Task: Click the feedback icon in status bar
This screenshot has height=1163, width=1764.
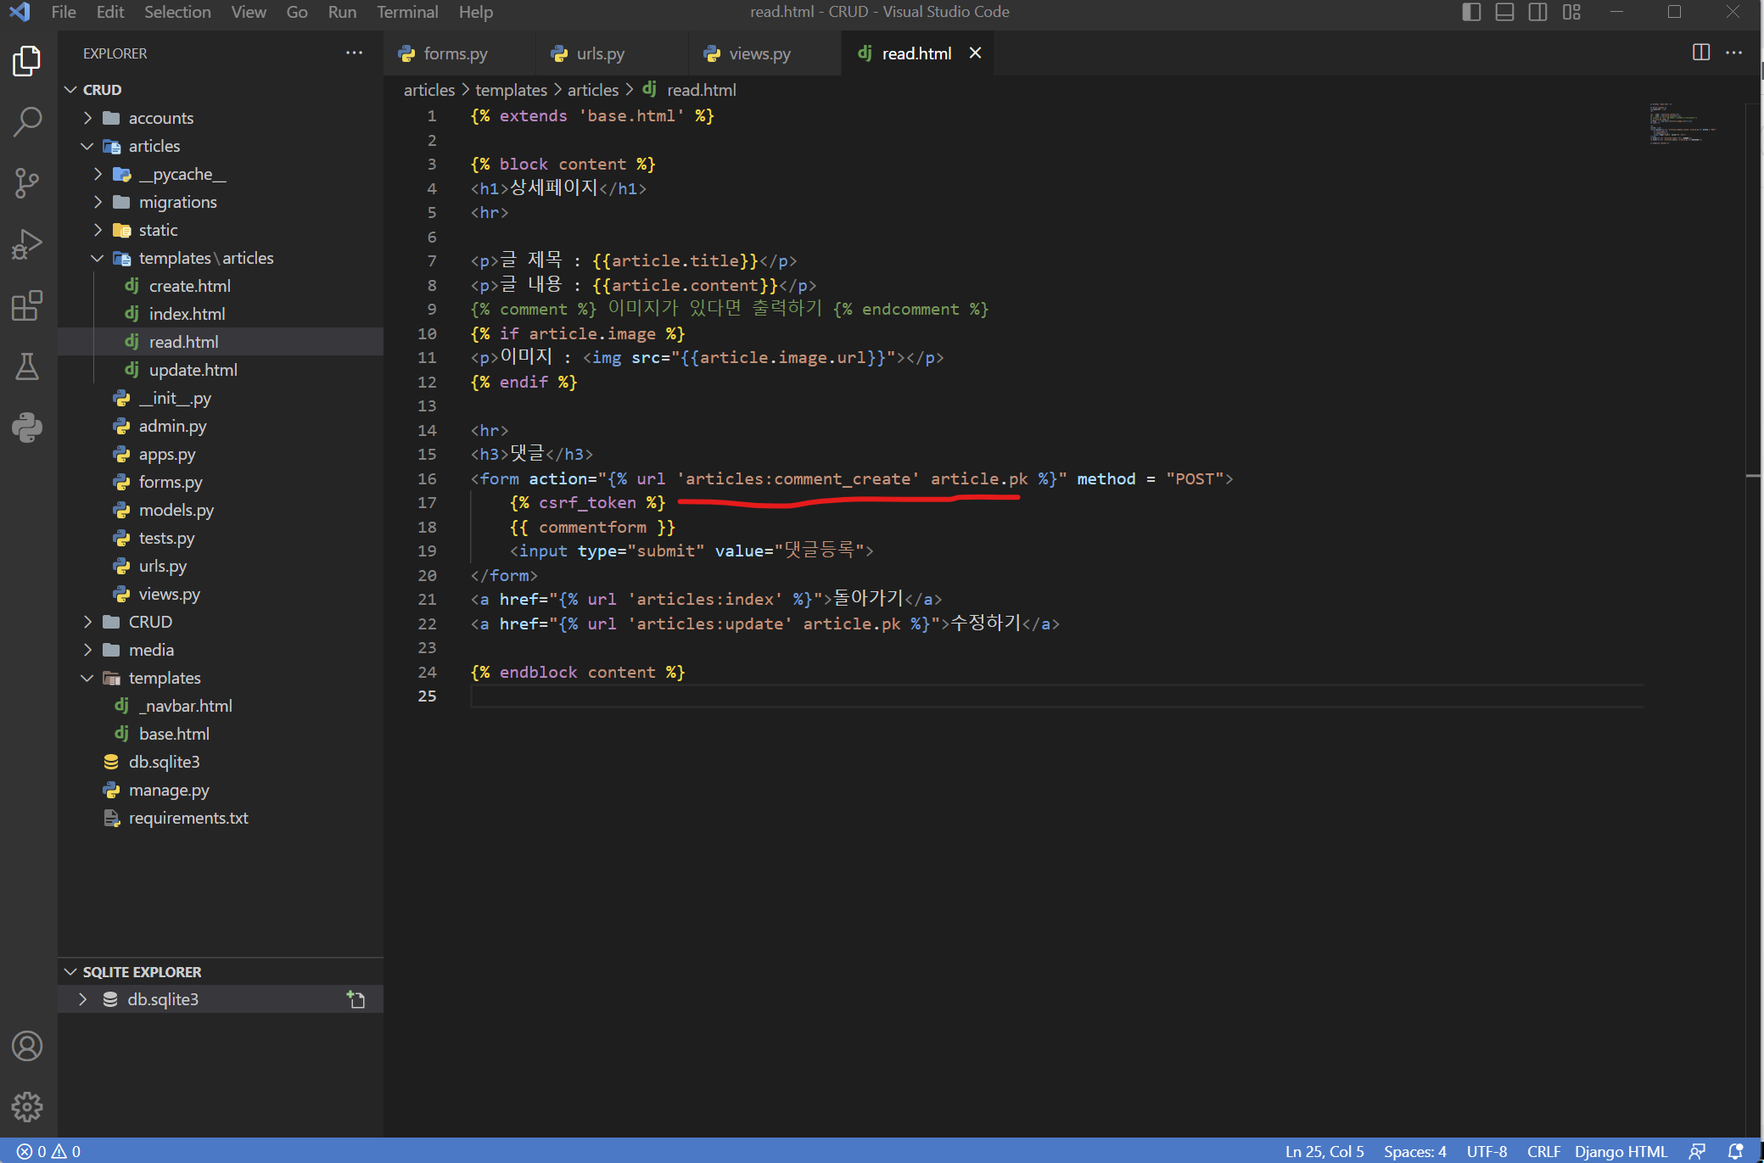Action: click(x=1697, y=1151)
